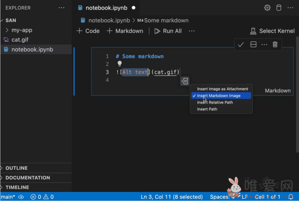This screenshot has height=202, width=299.
Task: Open the paste options widget icon
Action: point(185,81)
